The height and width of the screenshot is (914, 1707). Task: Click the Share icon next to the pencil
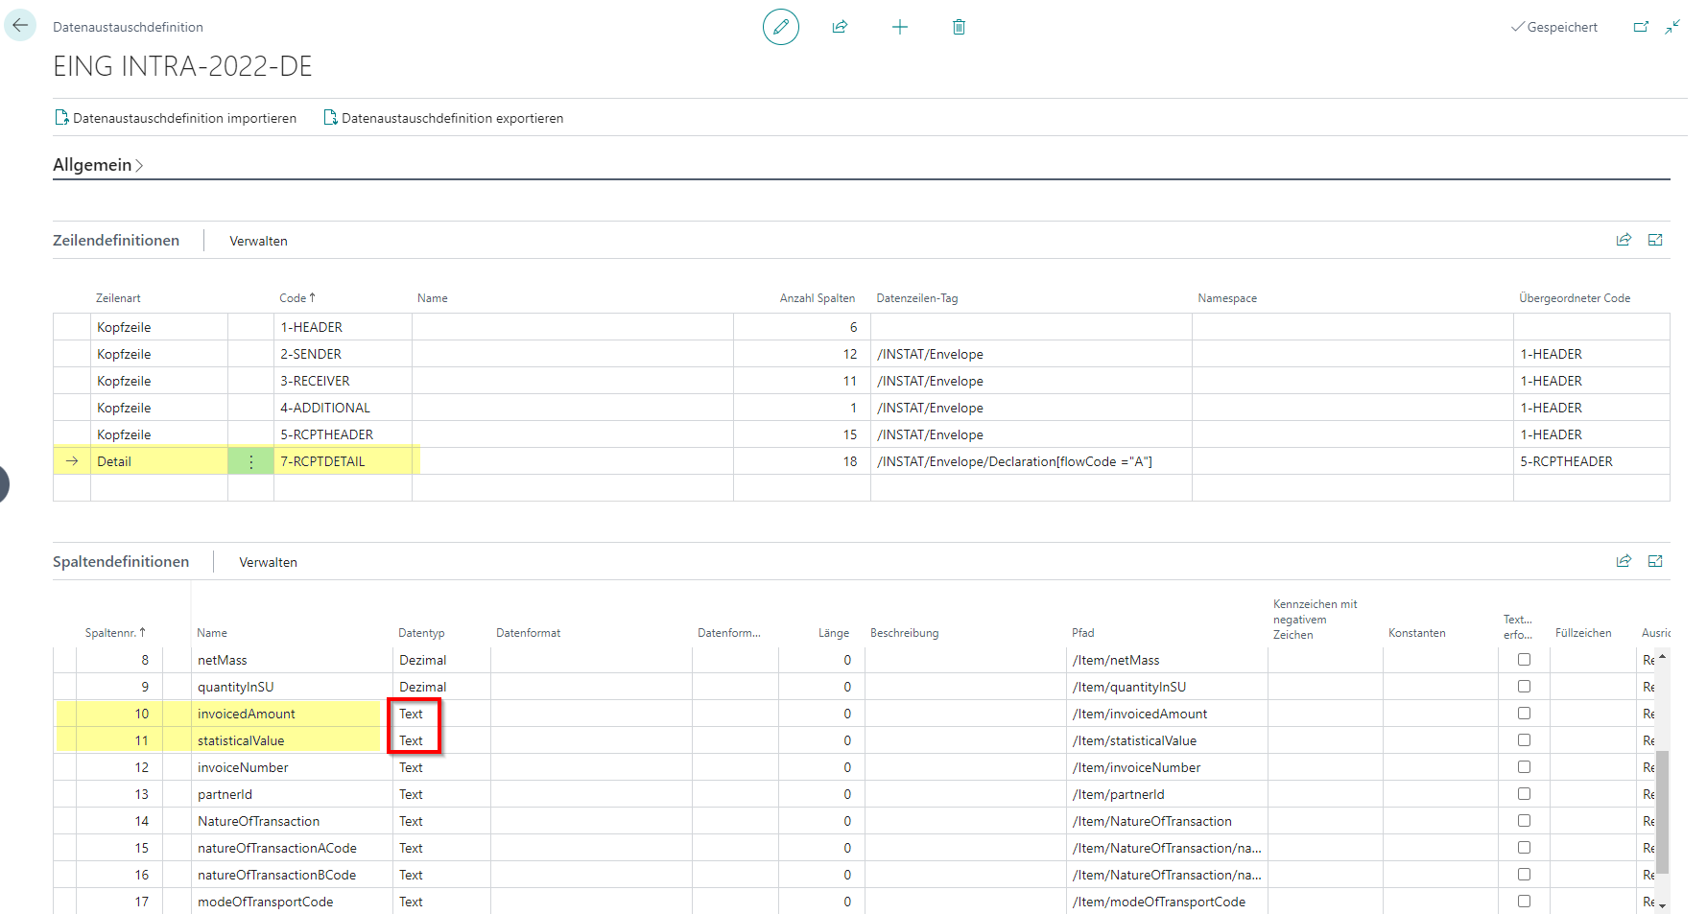[840, 27]
